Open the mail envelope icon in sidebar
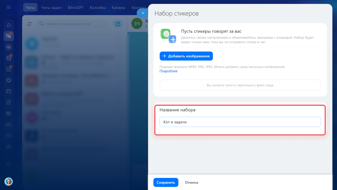 pos(9,136)
